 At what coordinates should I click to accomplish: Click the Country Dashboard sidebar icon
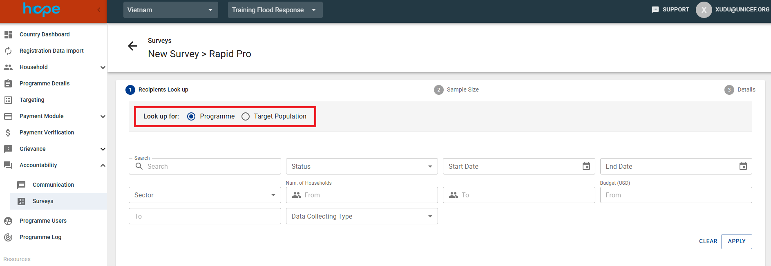pos(8,35)
